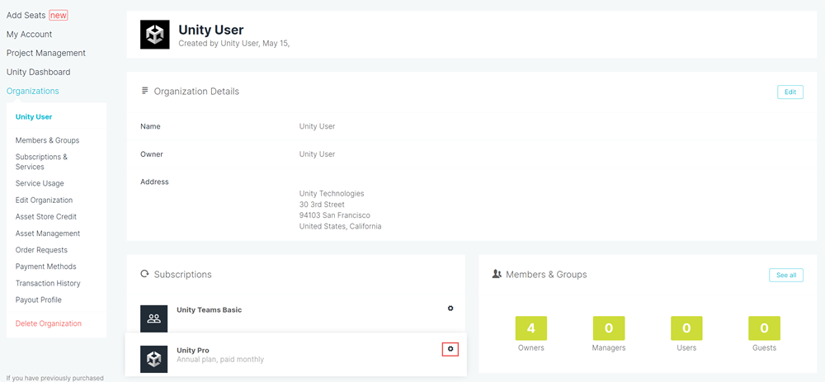
Task: View Order Requests
Action: click(41, 250)
